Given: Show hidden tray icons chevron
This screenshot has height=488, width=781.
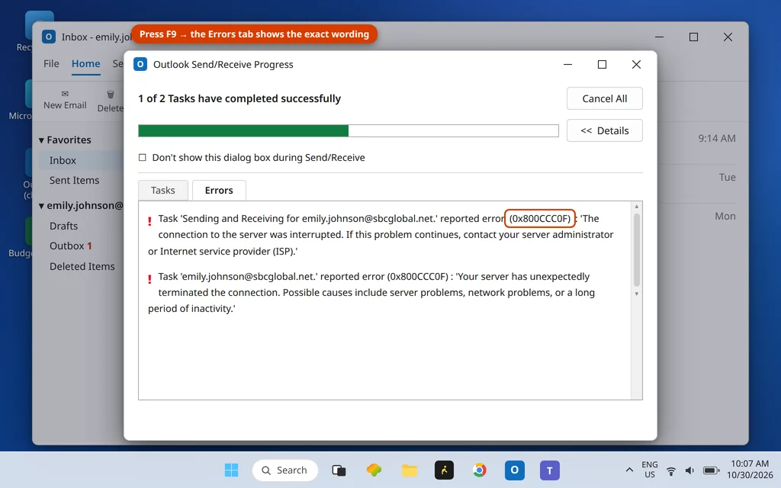Looking at the screenshot, I should pos(629,470).
